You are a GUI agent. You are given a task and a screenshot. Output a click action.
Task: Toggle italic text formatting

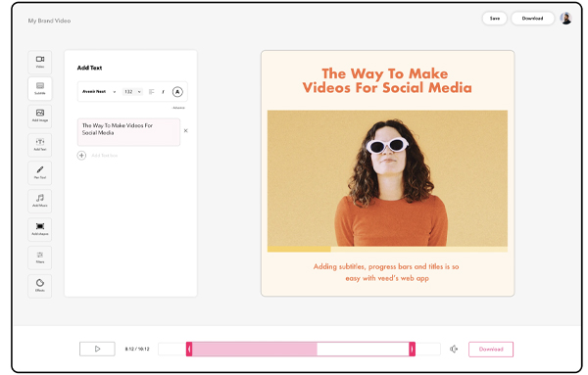tap(163, 92)
